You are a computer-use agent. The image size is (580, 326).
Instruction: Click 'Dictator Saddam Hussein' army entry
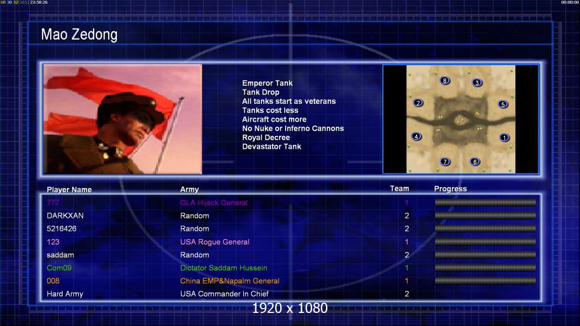click(224, 268)
